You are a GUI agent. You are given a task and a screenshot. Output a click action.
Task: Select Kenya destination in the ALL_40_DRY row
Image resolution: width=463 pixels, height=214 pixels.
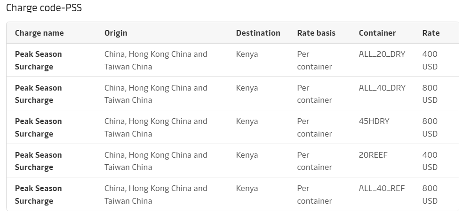(x=247, y=88)
